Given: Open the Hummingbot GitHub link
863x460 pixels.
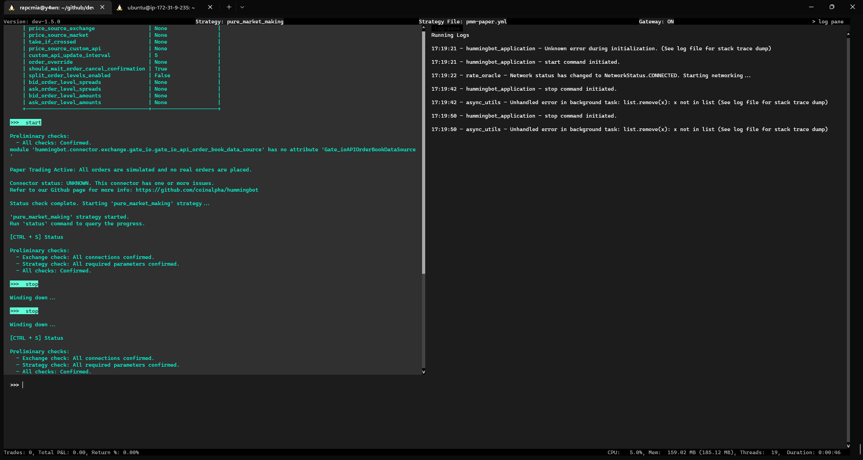Looking at the screenshot, I should (x=198, y=190).
